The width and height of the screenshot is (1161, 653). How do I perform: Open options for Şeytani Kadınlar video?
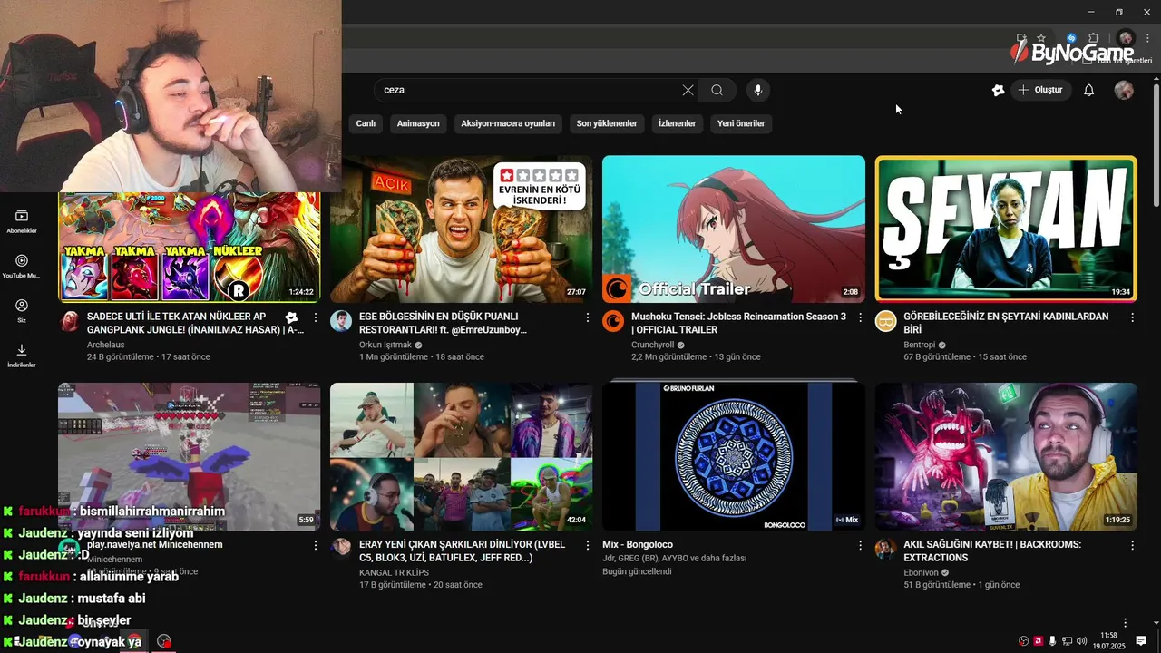[1132, 318]
